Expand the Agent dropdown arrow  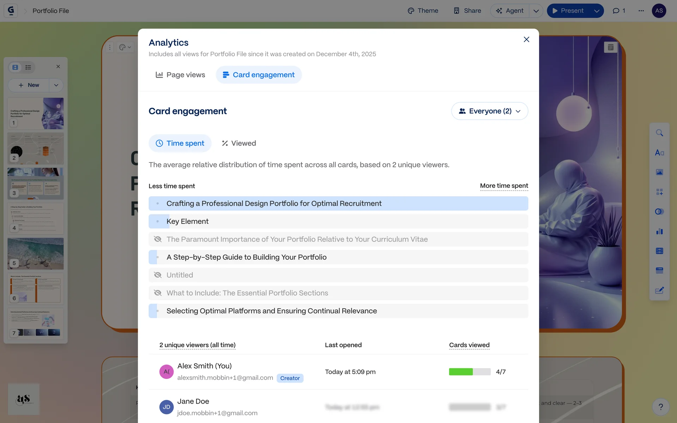point(536,11)
